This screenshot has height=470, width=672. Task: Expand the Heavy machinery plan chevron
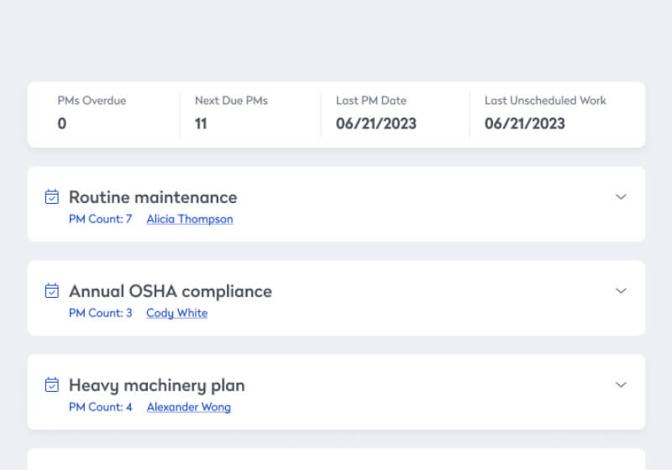(x=621, y=385)
